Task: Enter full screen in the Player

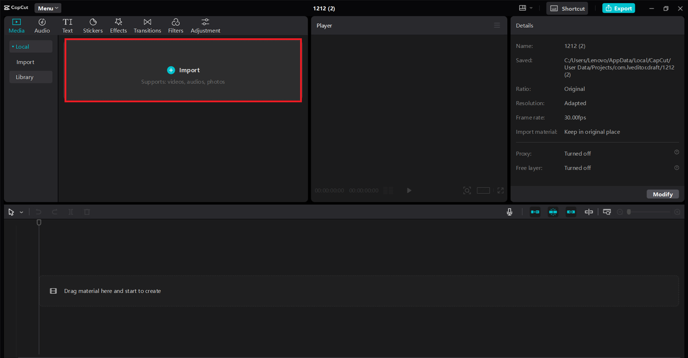Action: (500, 191)
